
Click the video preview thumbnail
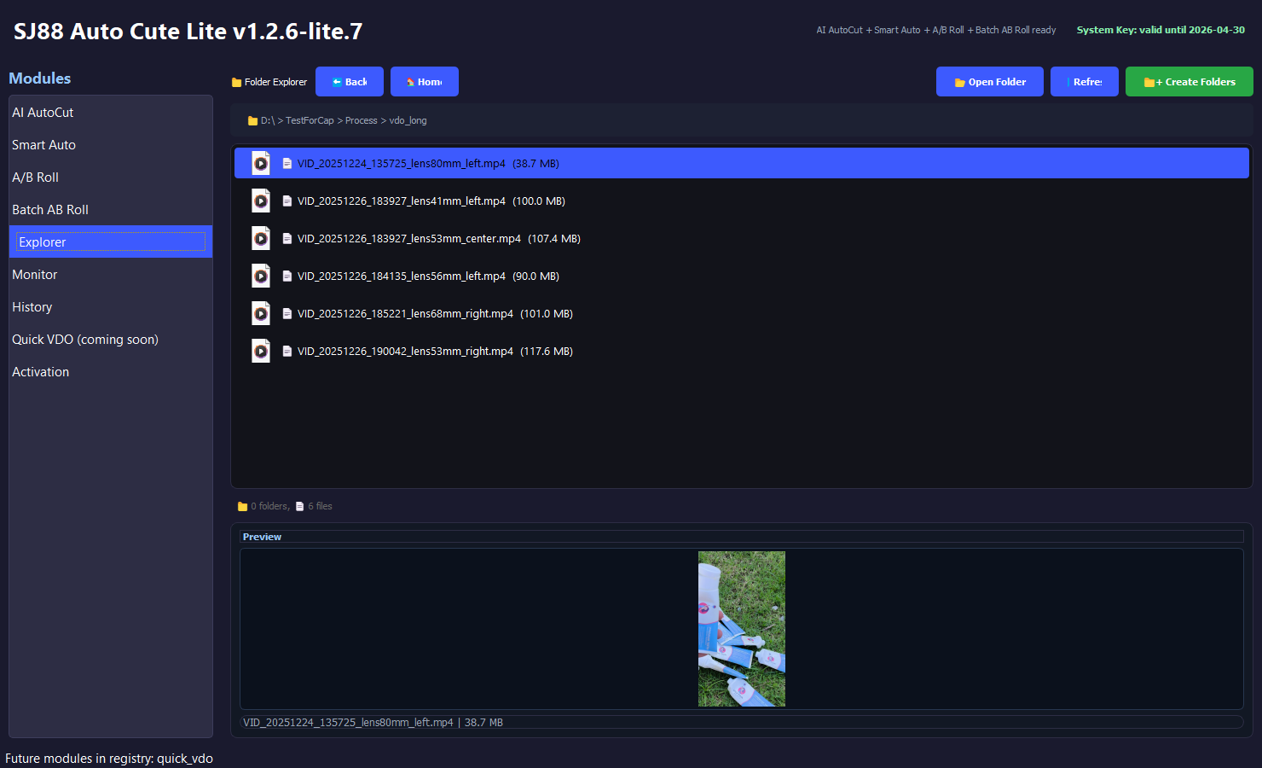pyautogui.click(x=741, y=629)
